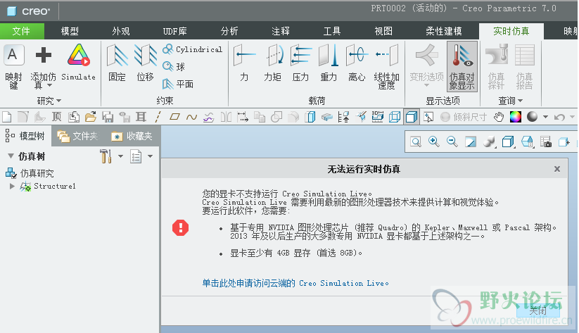Open the rendering style spheres dropdown
Image resolution: width=579 pixels, height=333 pixels.
coord(489,142)
